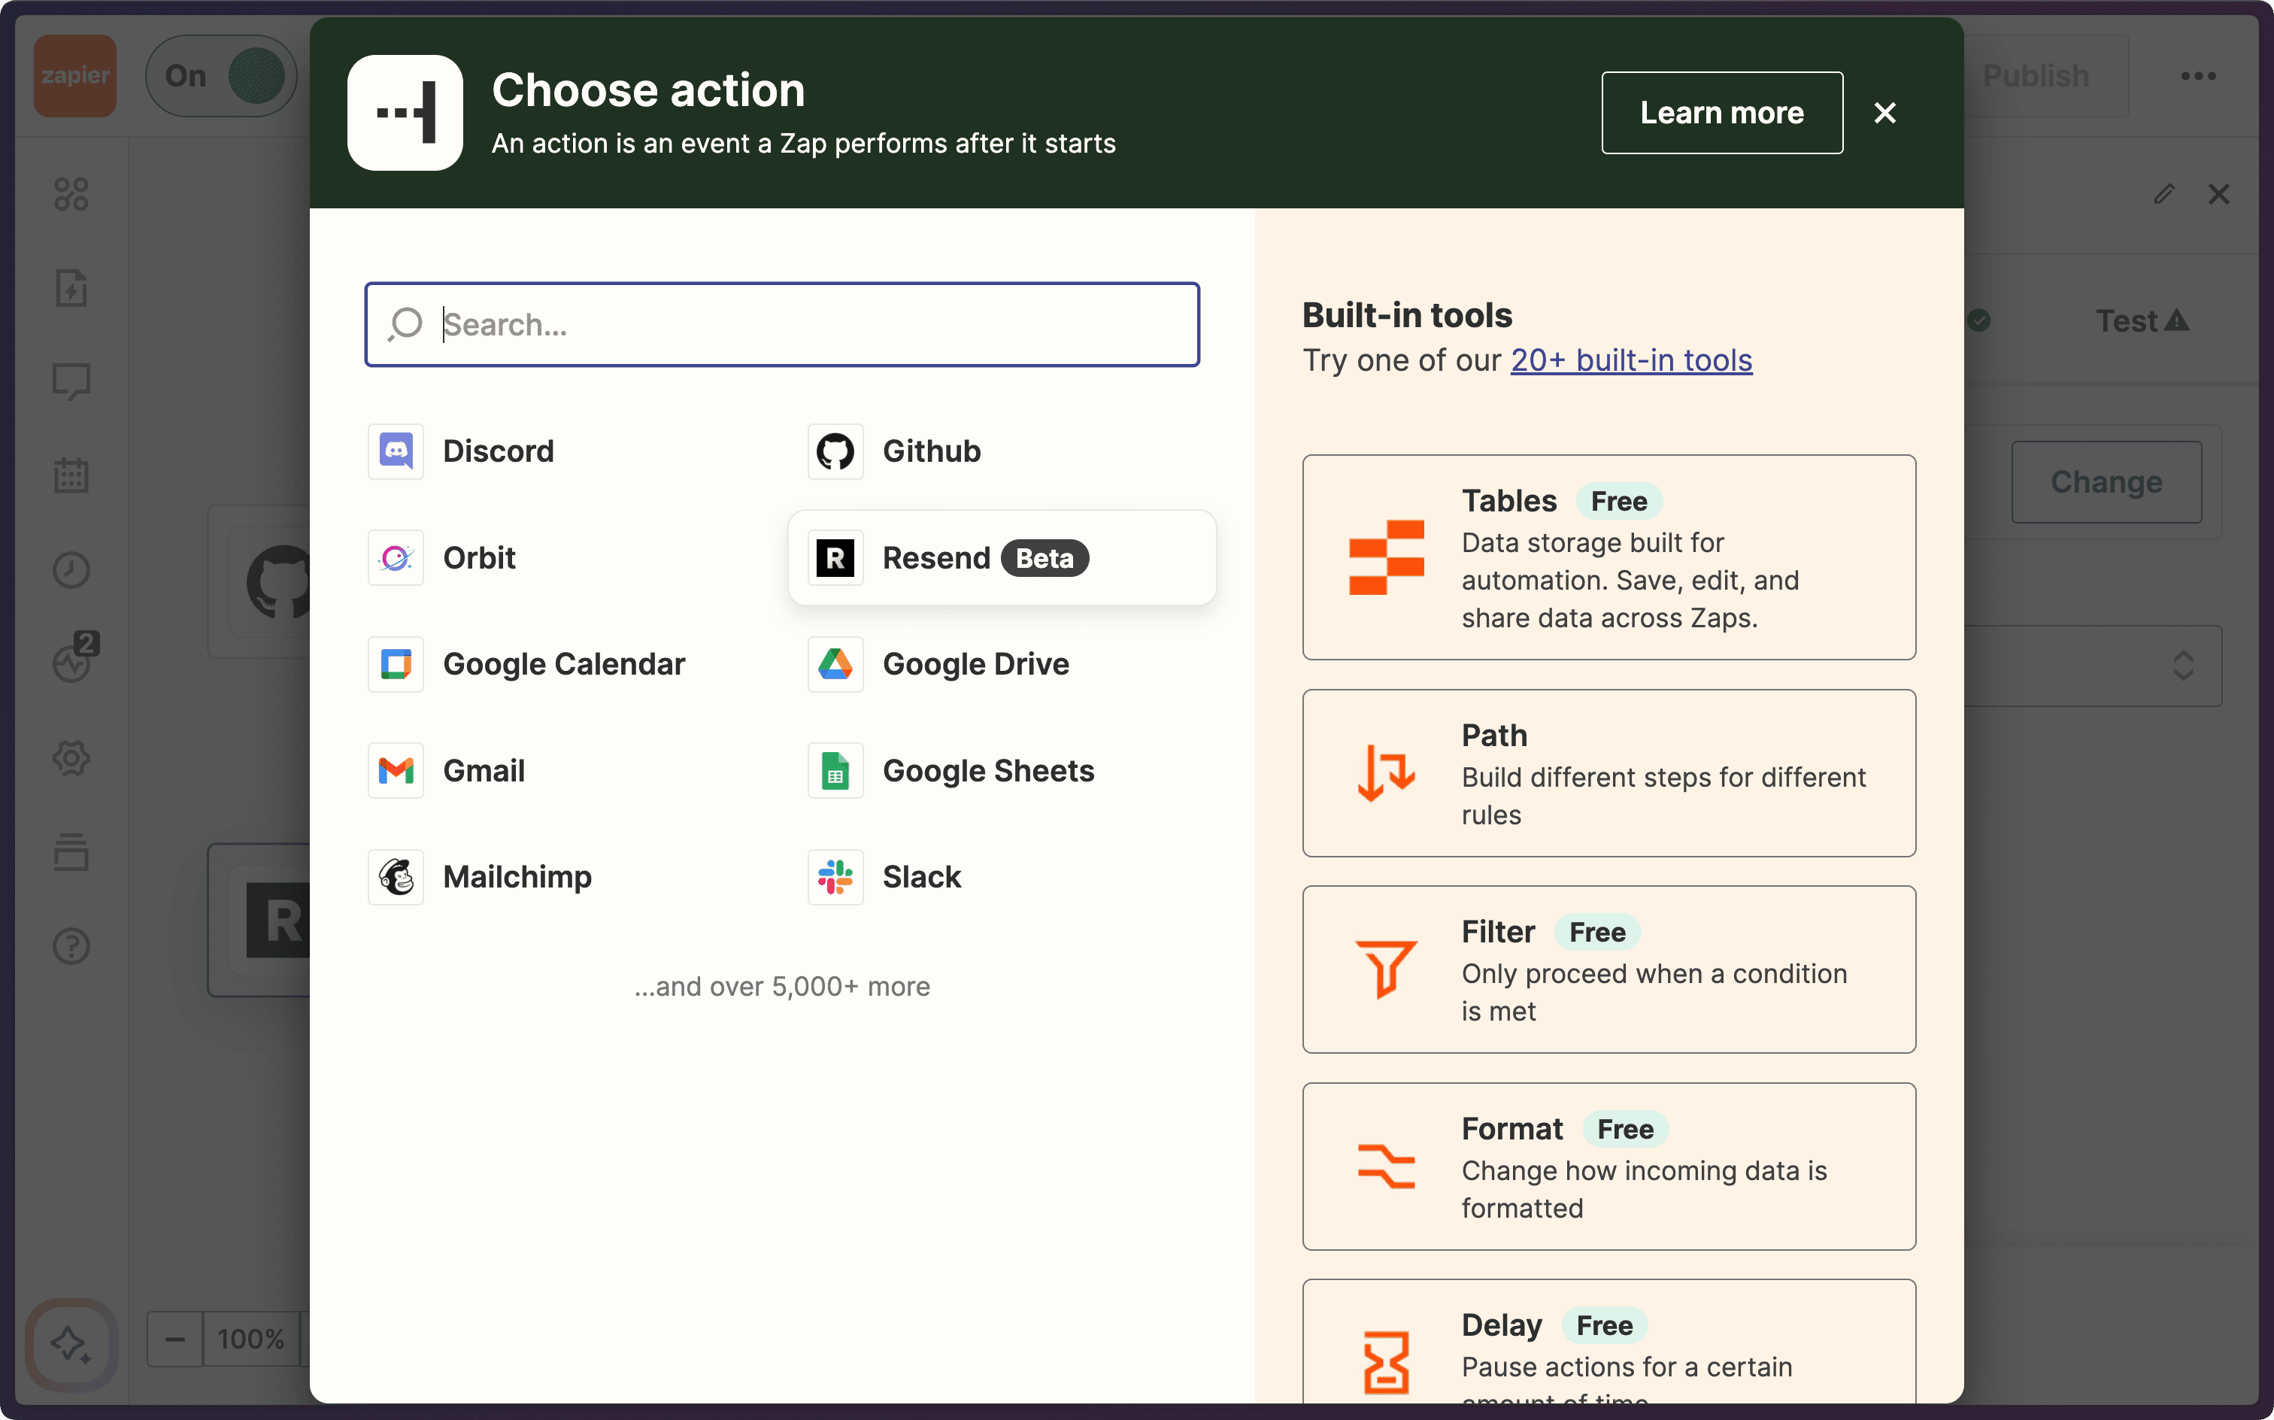The width and height of the screenshot is (2274, 1420).
Task: Select the Discord app icon
Action: (x=396, y=452)
